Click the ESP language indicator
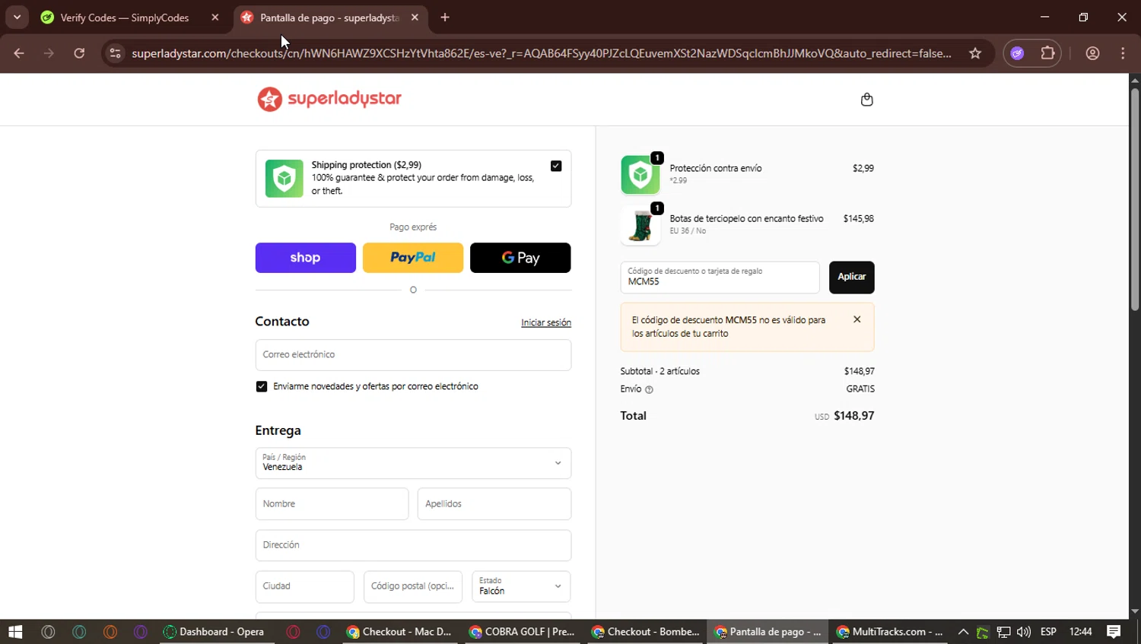The image size is (1141, 644). [1048, 632]
